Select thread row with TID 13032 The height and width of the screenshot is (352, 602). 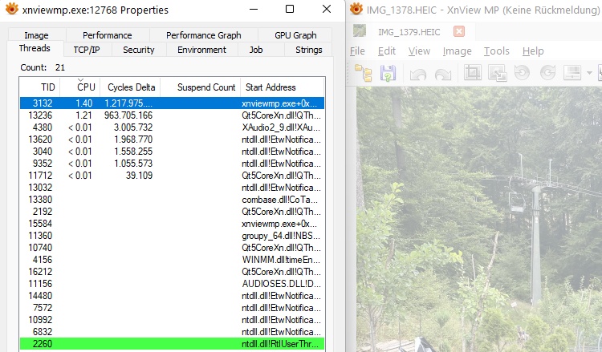pos(172,188)
